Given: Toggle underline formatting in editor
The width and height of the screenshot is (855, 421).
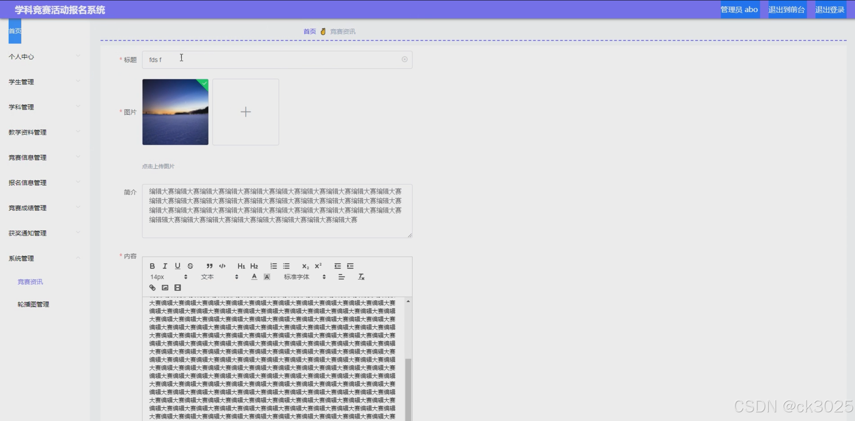Looking at the screenshot, I should pos(178,266).
